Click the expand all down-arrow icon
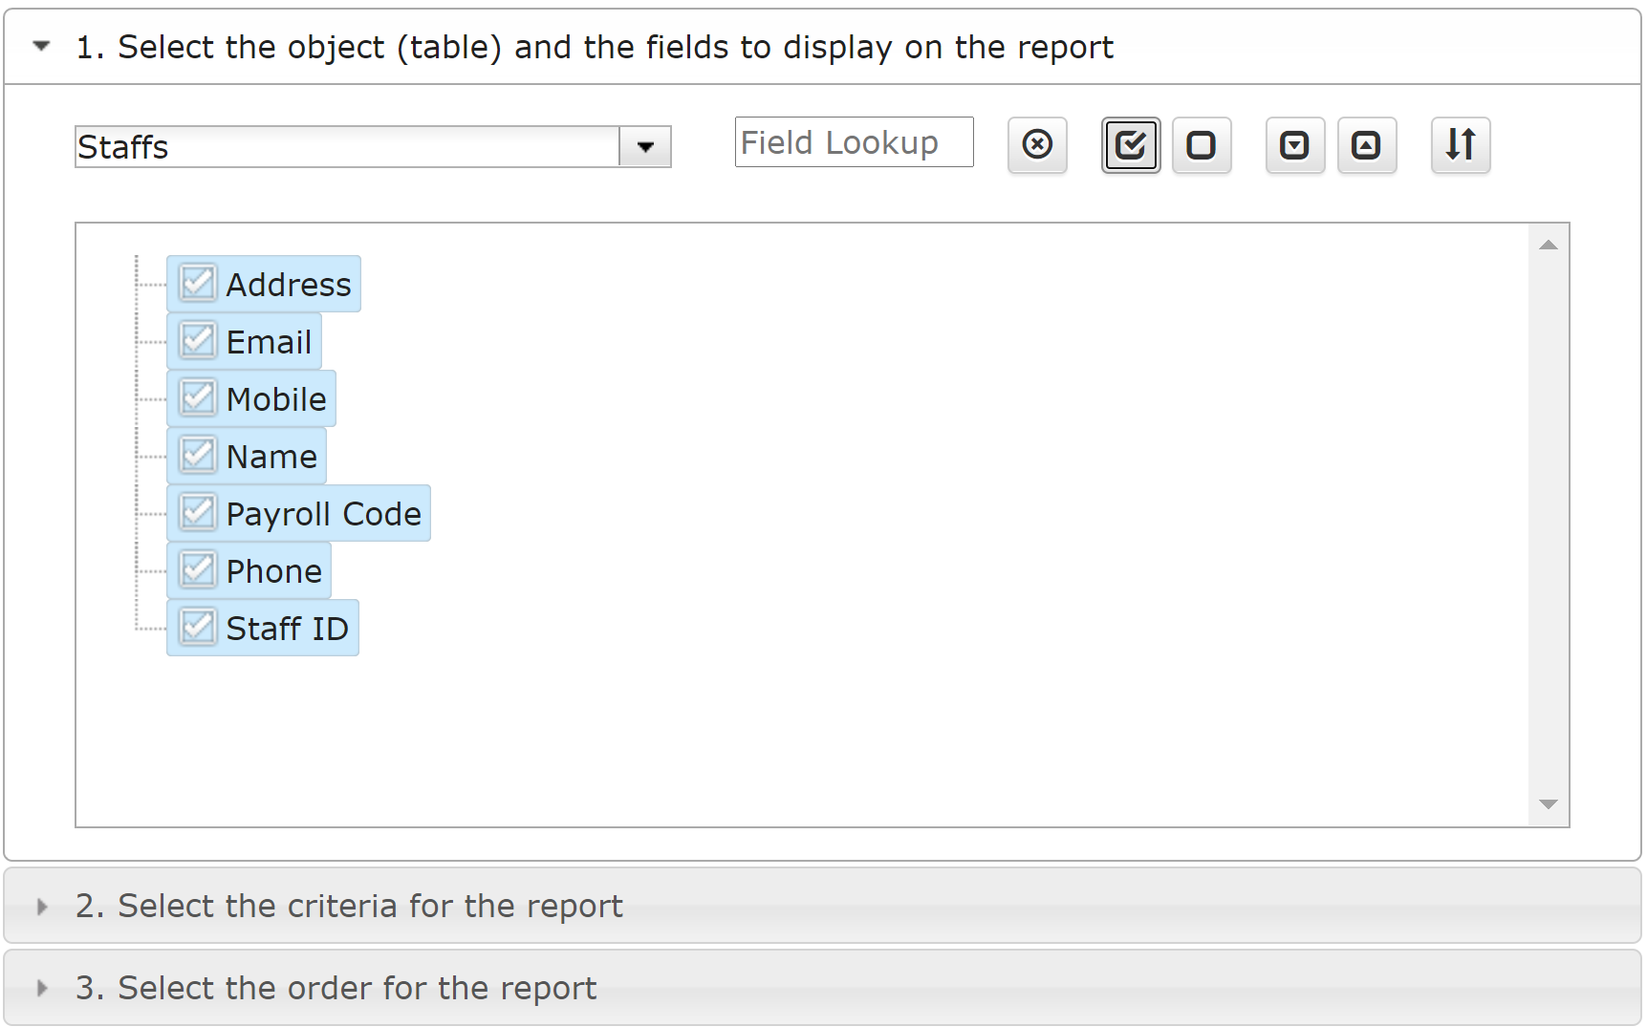This screenshot has height=1027, width=1647. [1295, 145]
